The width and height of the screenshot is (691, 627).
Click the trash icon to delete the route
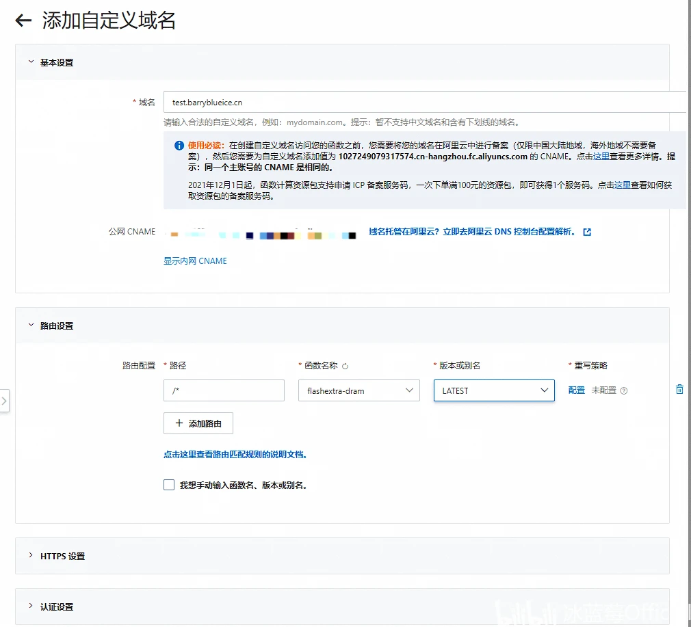(x=679, y=389)
